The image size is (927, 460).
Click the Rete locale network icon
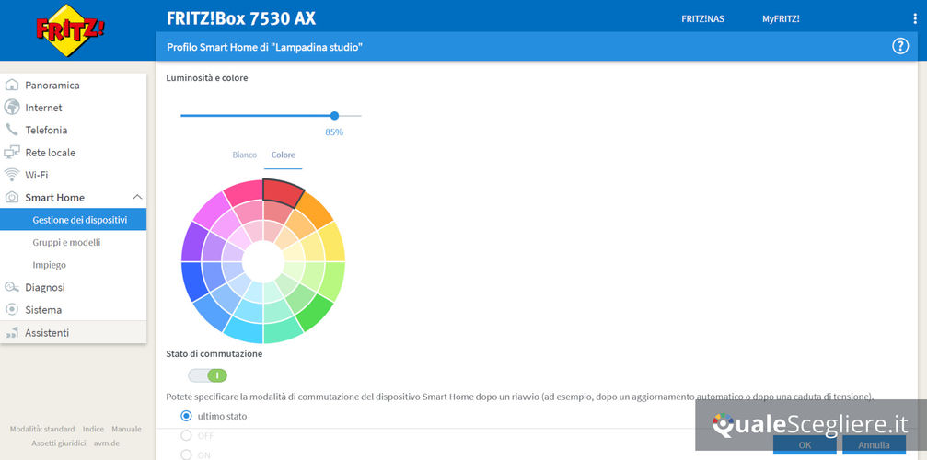click(x=12, y=153)
